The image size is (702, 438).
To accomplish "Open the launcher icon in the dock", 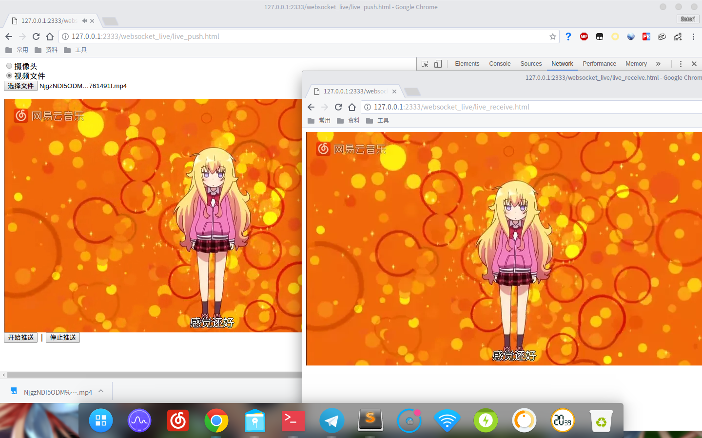I will coord(101,420).
